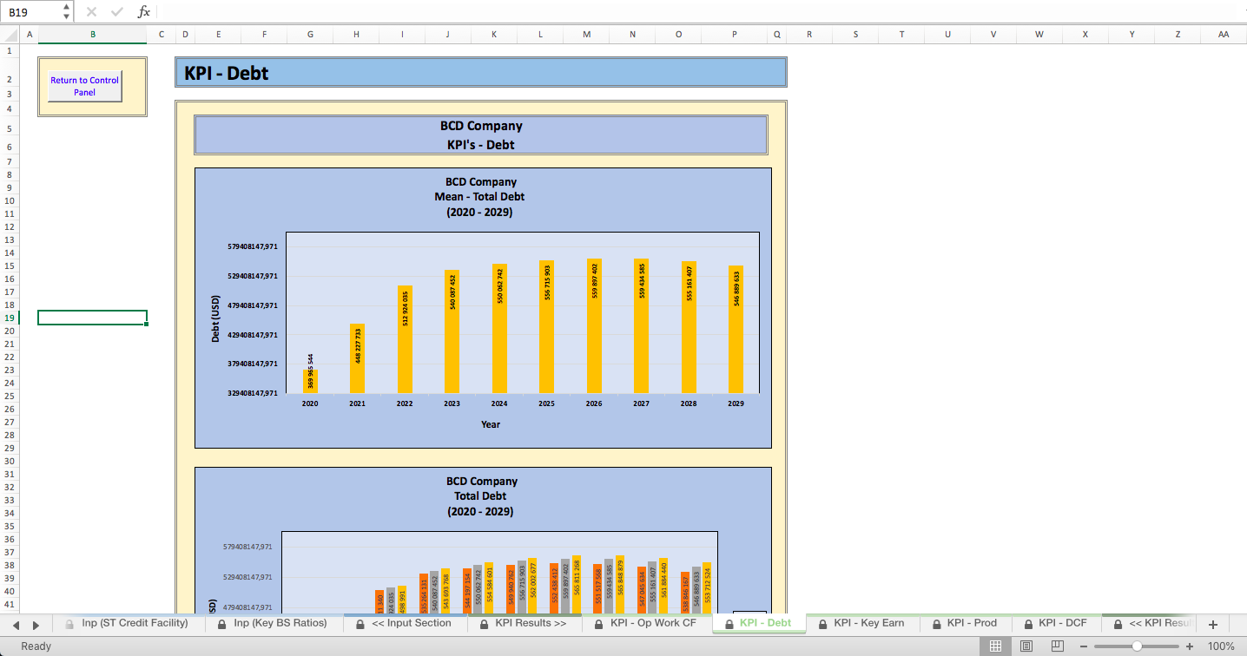The width and height of the screenshot is (1247, 656).
Task: Click the lock icon on KPI - Prod tab
Action: [x=936, y=624]
